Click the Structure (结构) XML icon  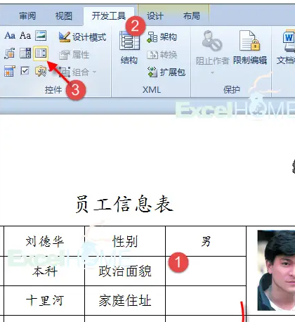[129, 48]
